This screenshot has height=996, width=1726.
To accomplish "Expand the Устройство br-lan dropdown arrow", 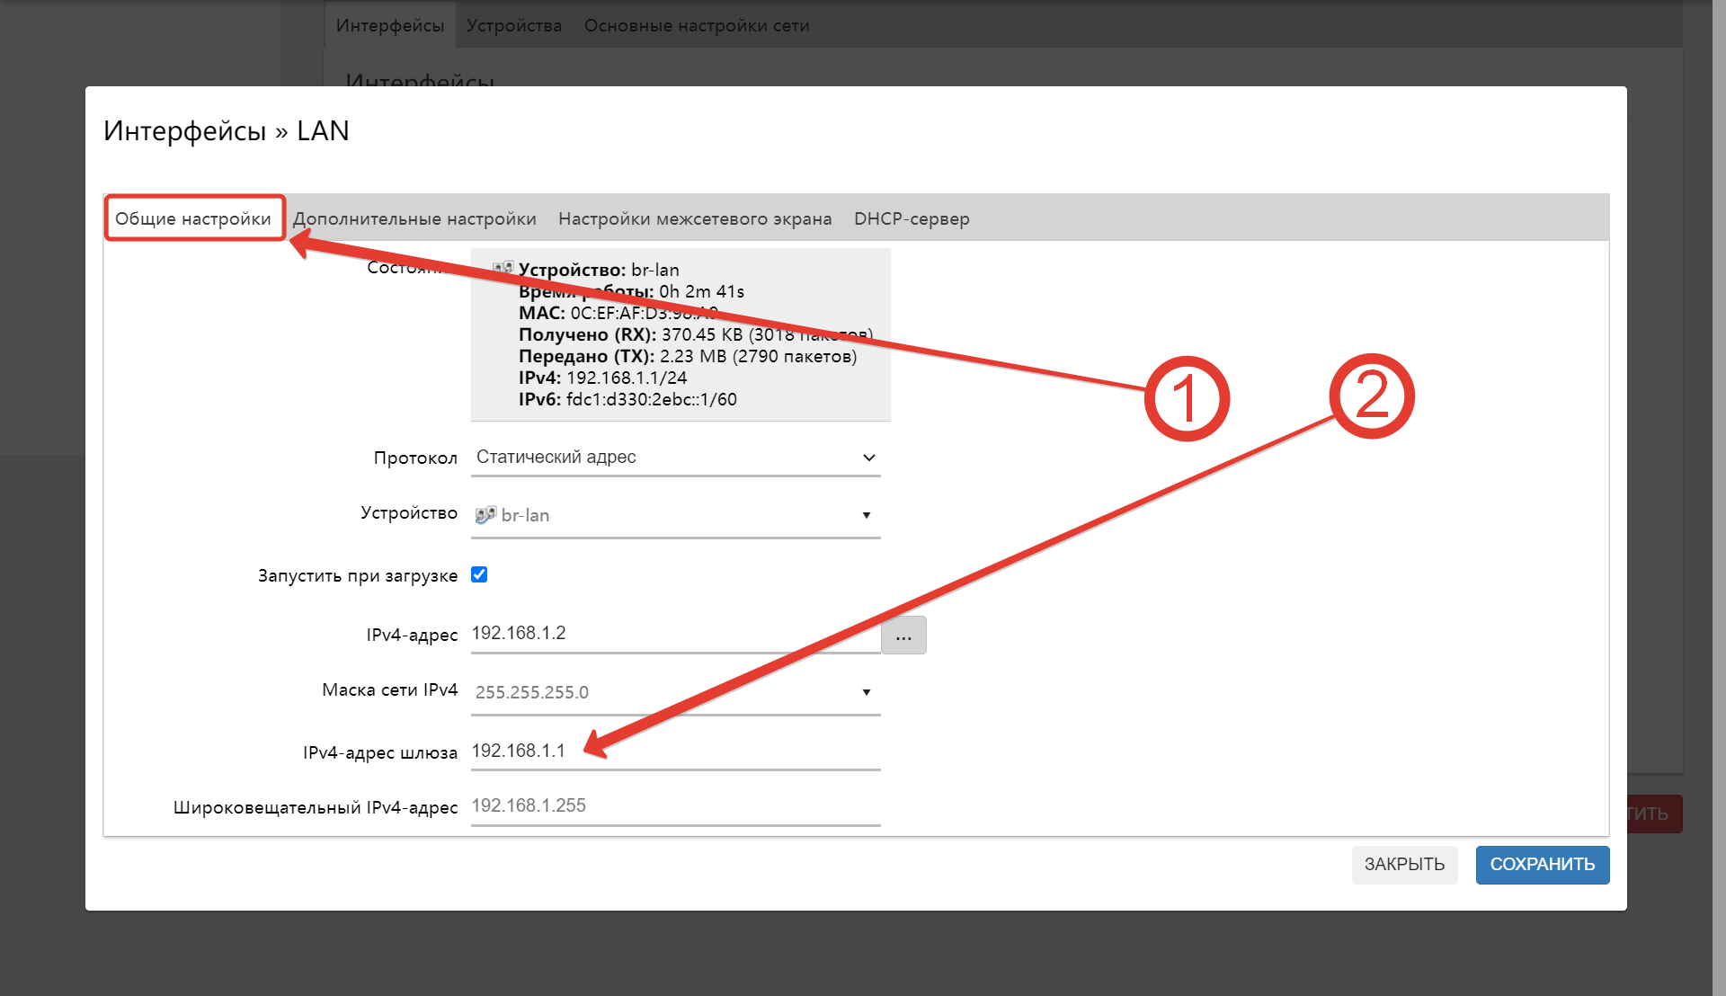I will [x=866, y=515].
